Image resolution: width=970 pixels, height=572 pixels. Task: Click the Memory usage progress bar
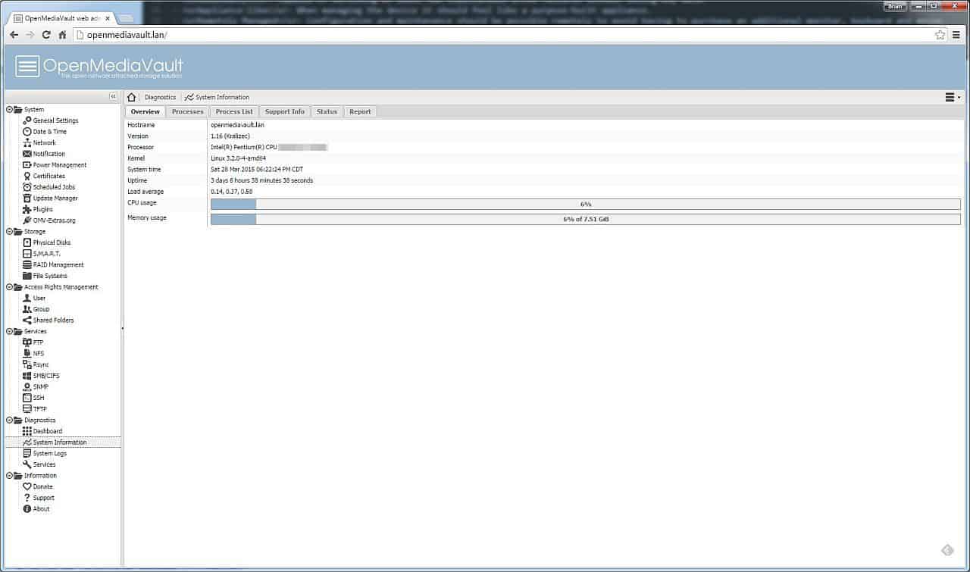tap(585, 219)
